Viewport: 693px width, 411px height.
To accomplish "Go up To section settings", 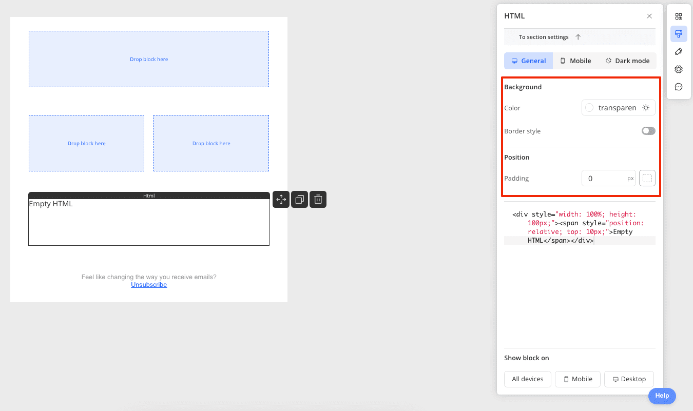I will [580, 37].
